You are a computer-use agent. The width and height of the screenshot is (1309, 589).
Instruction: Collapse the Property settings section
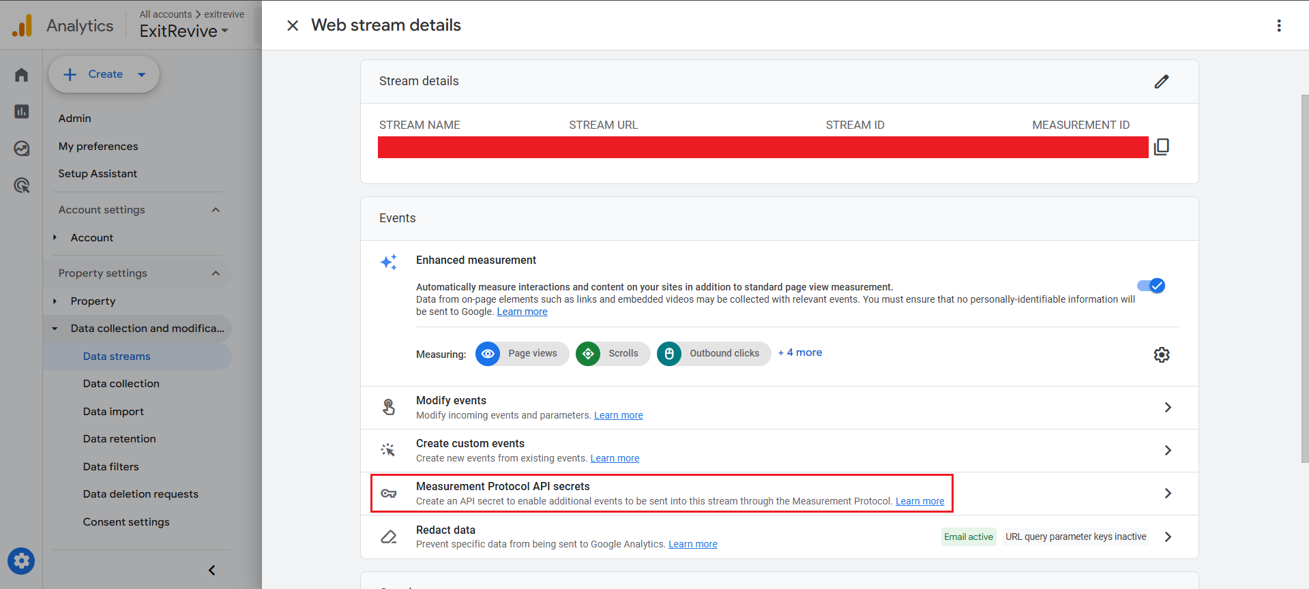pos(216,273)
